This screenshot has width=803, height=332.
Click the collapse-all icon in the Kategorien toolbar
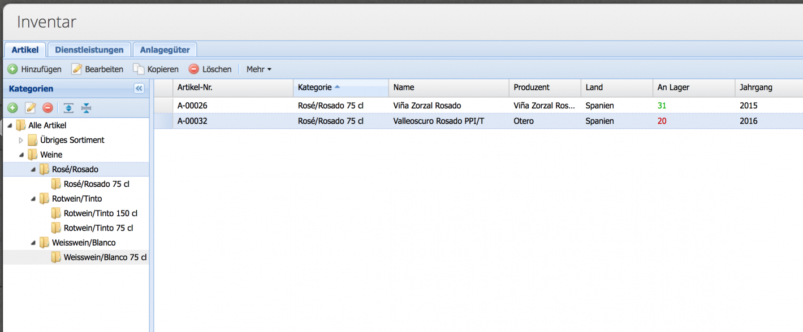86,107
